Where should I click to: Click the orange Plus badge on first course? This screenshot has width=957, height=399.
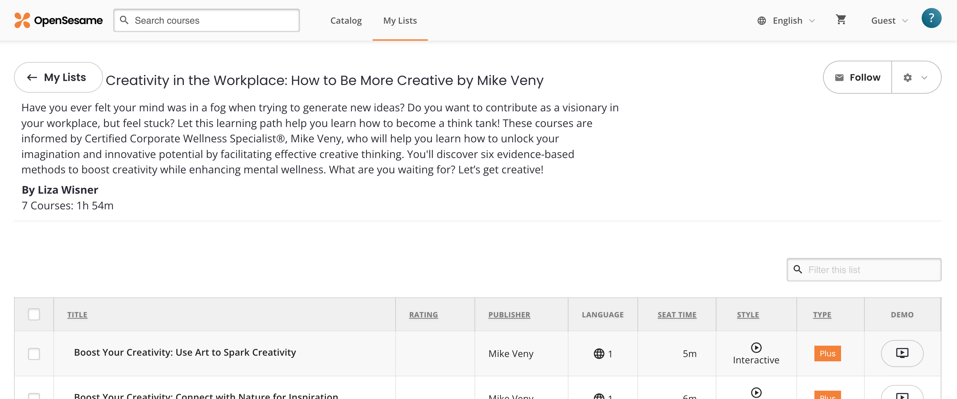(x=827, y=354)
